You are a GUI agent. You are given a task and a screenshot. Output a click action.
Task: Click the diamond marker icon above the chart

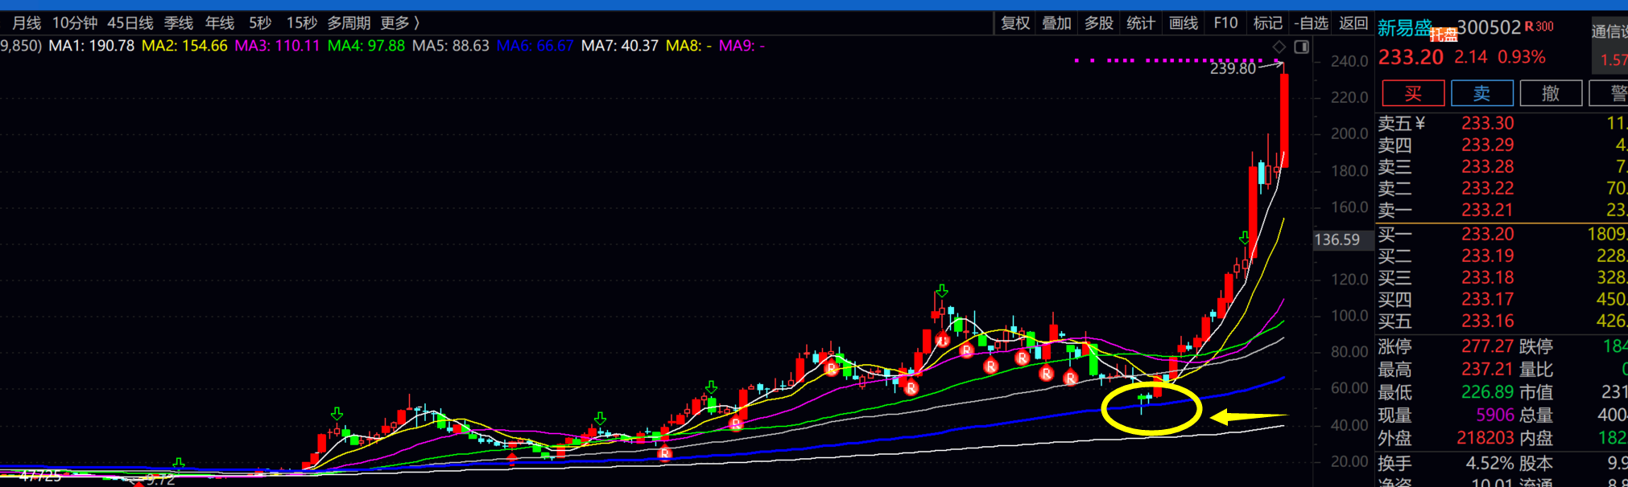[1279, 47]
